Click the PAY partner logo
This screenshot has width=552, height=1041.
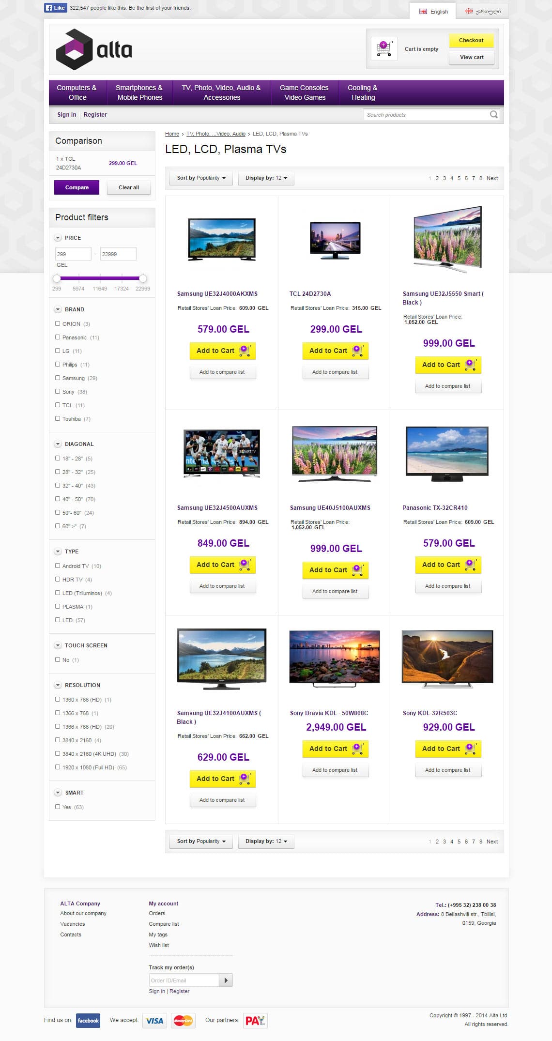point(255,1021)
